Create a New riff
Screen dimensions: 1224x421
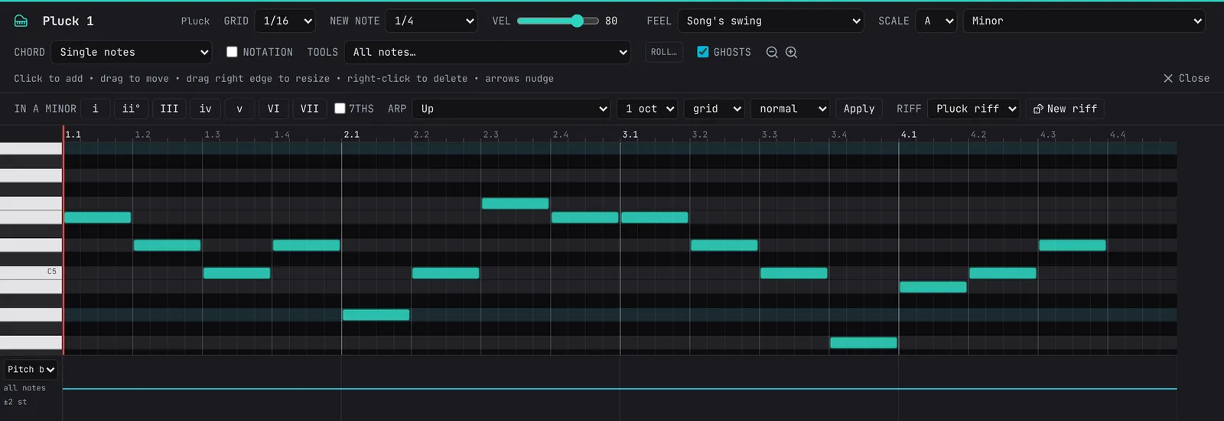[1065, 109]
